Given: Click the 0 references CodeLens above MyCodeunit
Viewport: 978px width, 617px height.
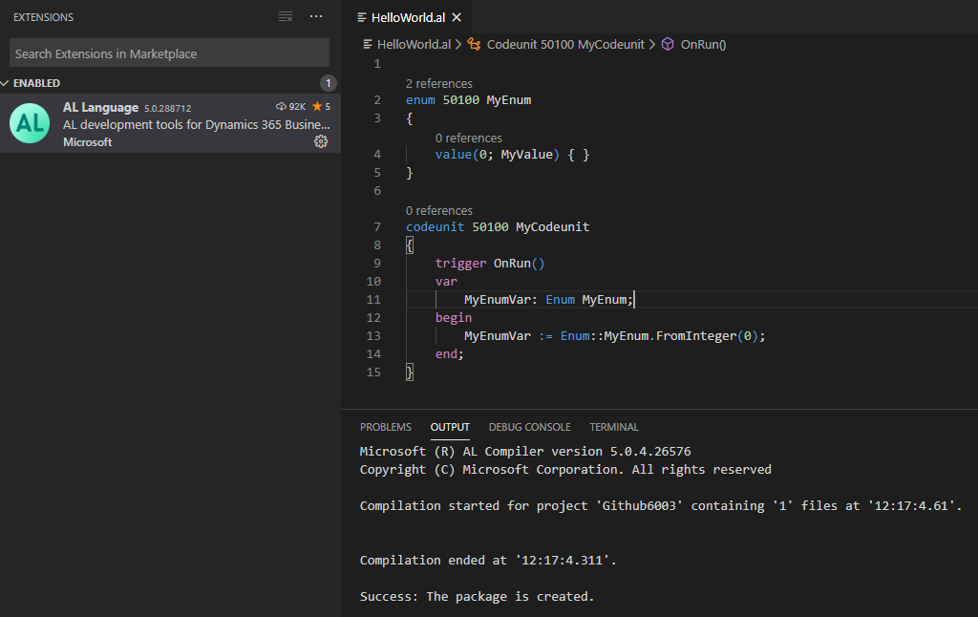Looking at the screenshot, I should pyautogui.click(x=439, y=210).
